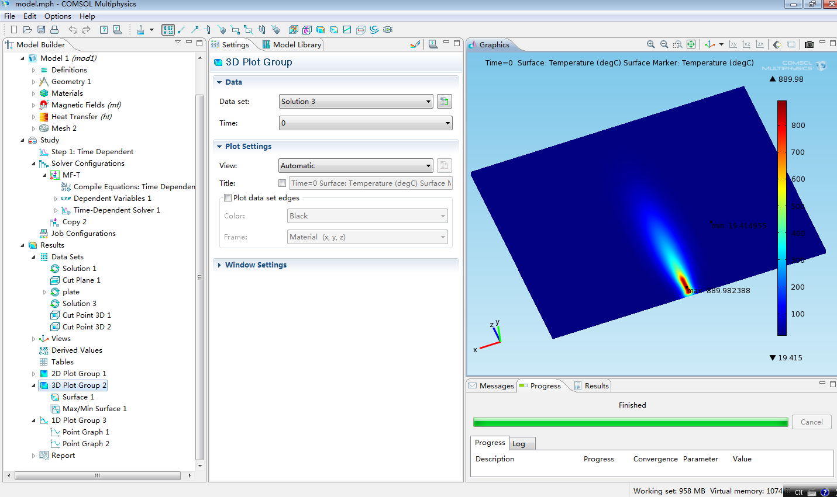This screenshot has height=497, width=837.
Task: Click the Undo arrow in toolbar
Action: (73, 30)
